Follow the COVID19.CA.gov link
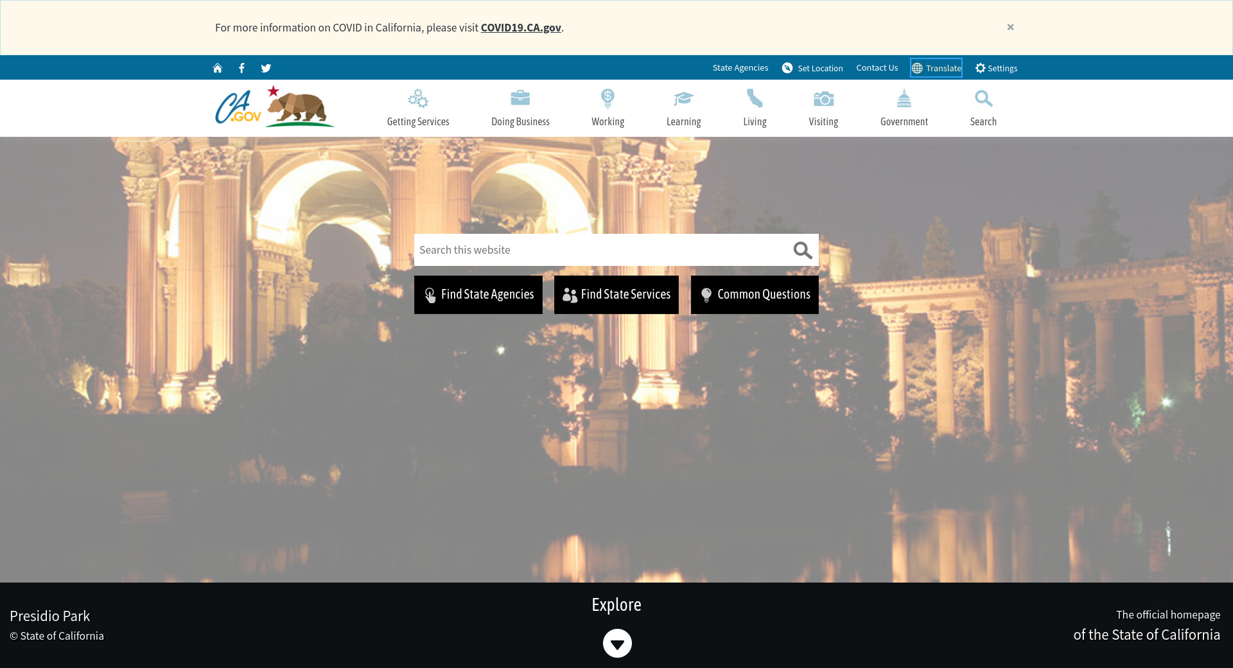Screen dimensions: 1233x668 point(521,28)
